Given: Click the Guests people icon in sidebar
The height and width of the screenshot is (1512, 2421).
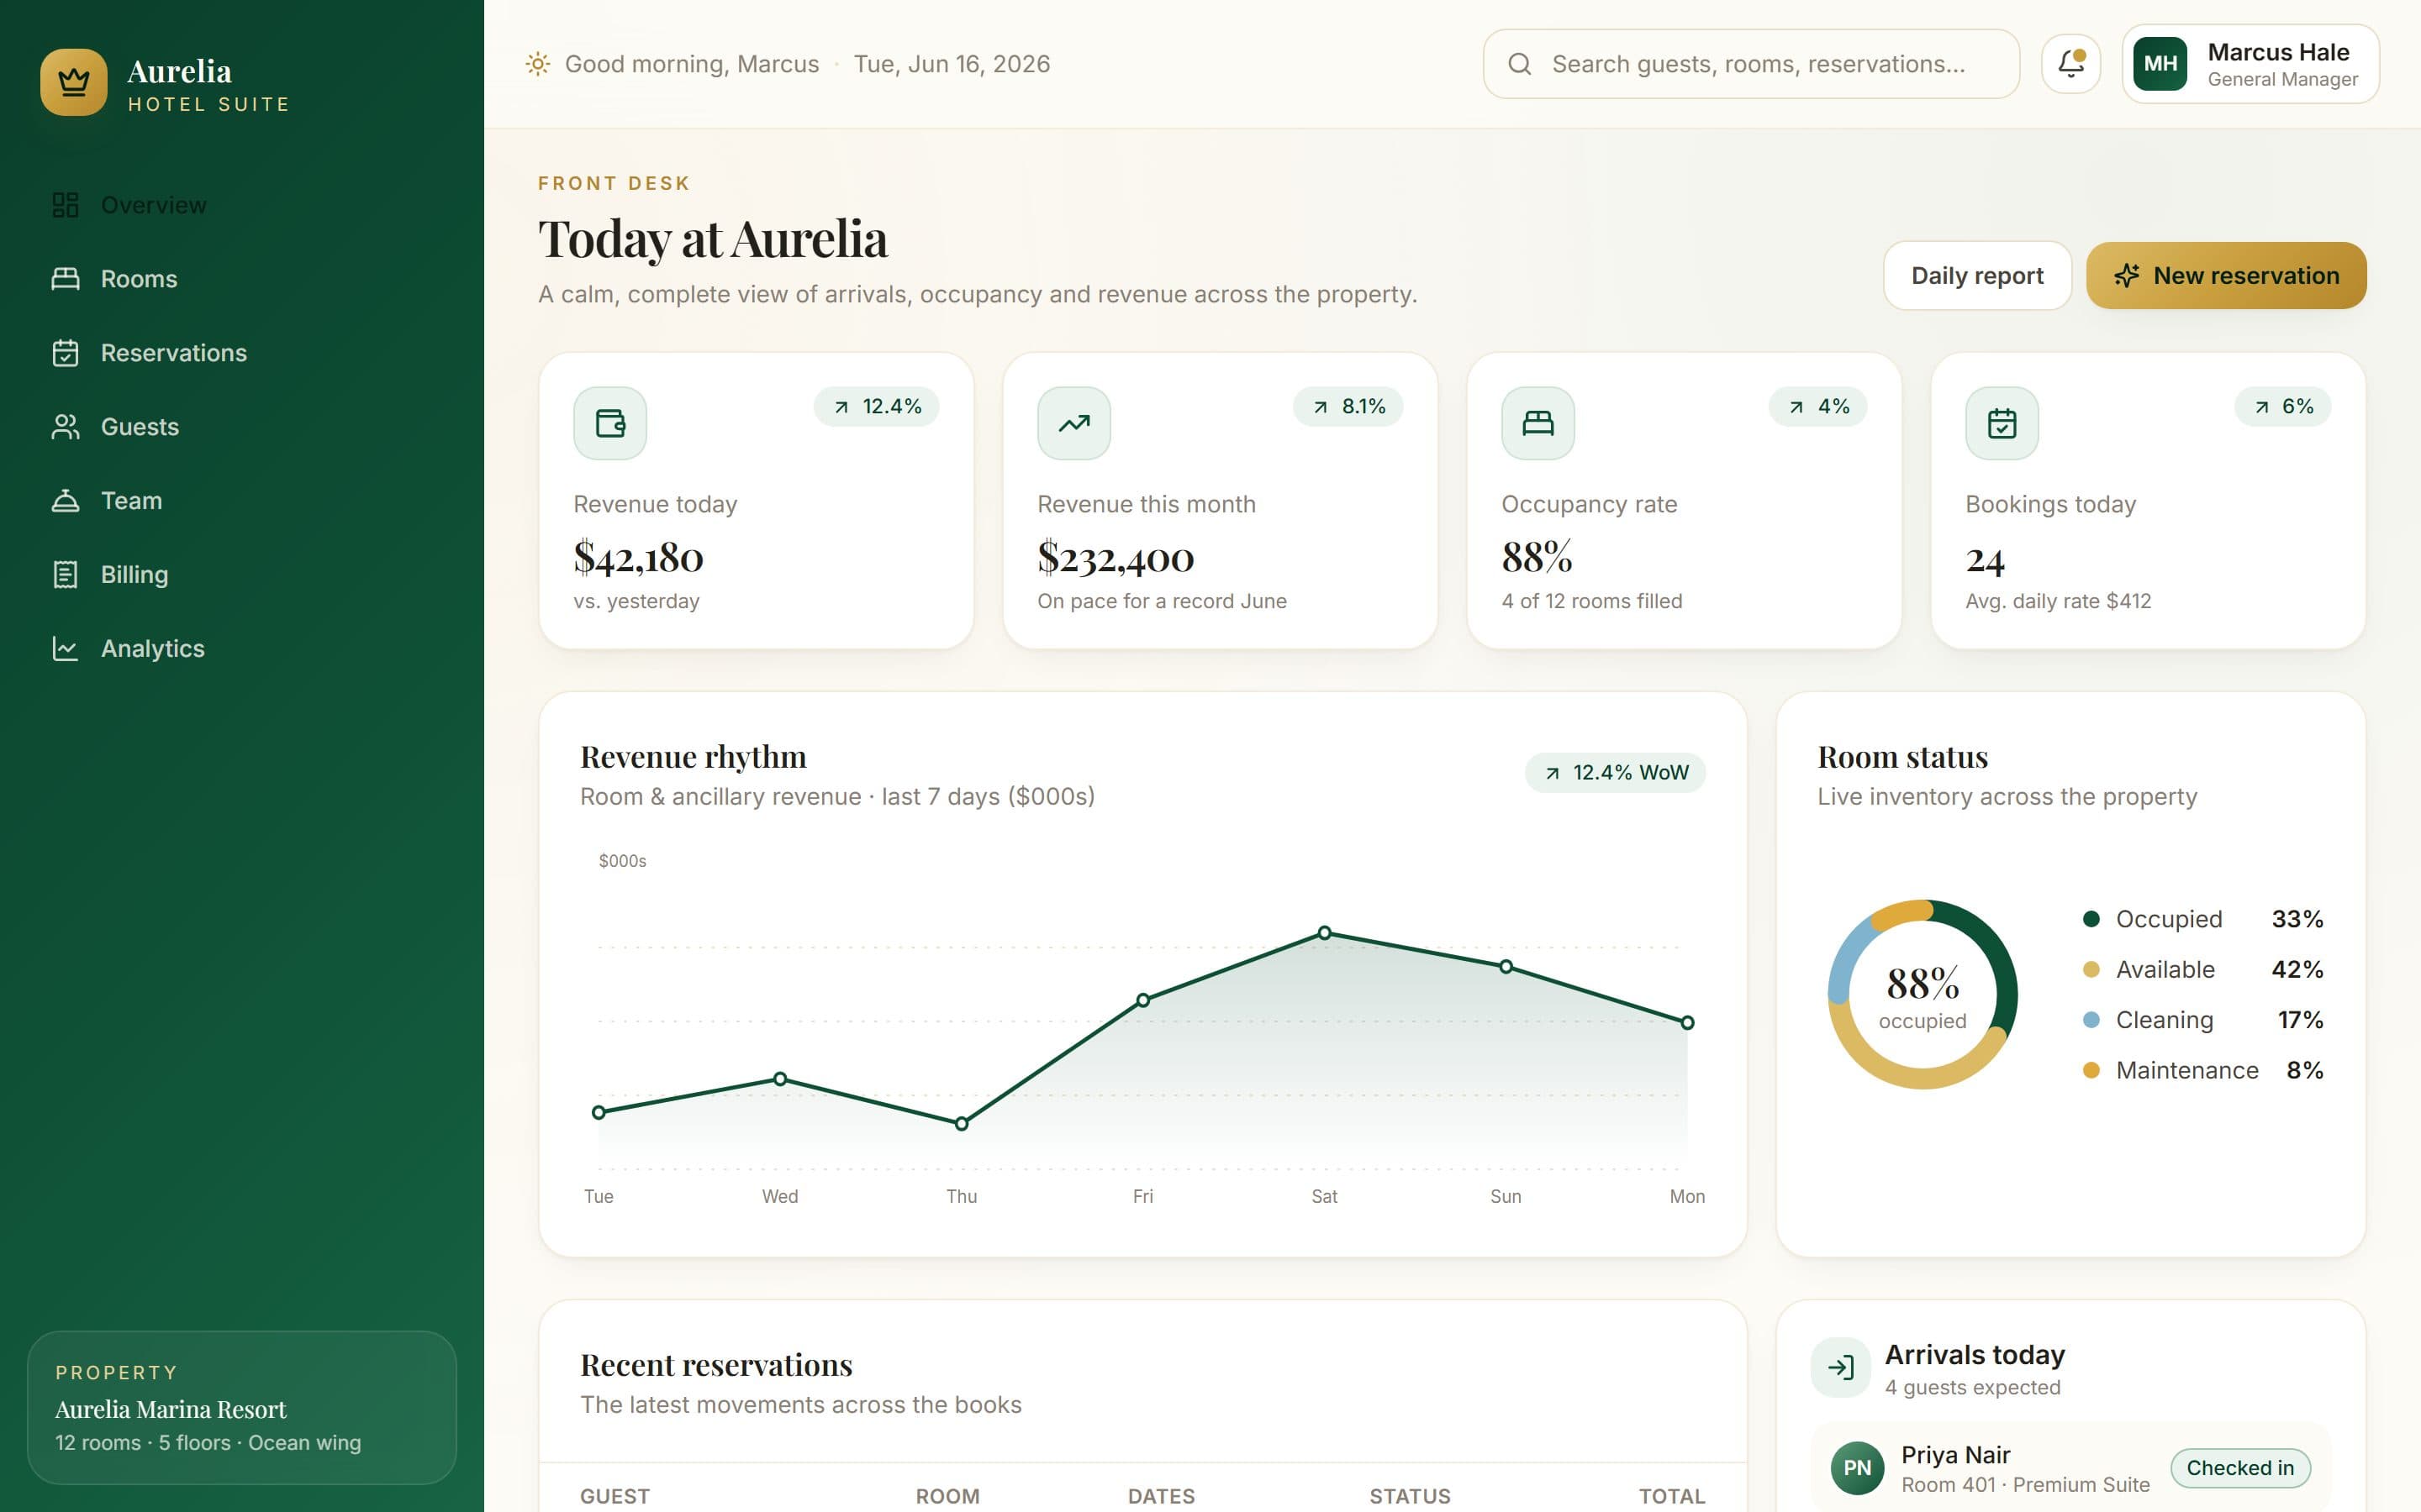Looking at the screenshot, I should click(65, 427).
